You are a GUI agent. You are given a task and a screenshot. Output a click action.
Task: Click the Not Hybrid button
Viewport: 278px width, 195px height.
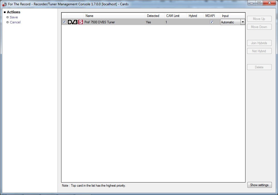(x=259, y=51)
